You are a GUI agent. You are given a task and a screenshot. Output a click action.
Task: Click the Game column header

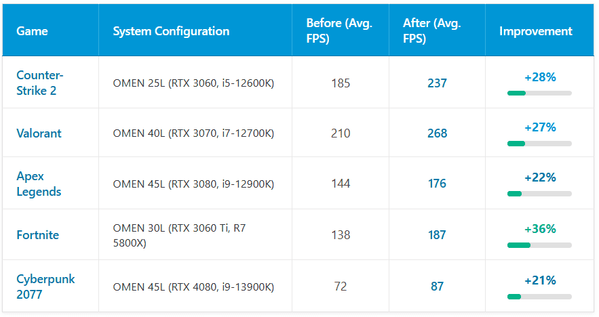tap(32, 31)
